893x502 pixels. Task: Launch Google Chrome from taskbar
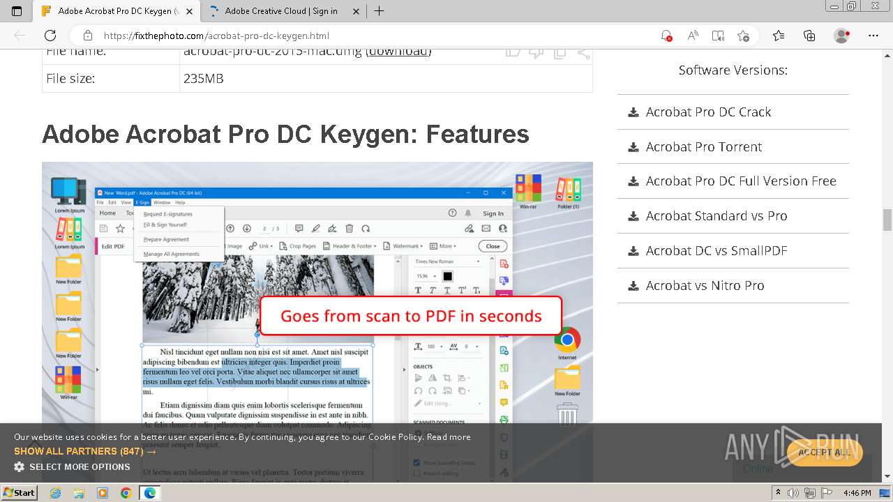126,493
